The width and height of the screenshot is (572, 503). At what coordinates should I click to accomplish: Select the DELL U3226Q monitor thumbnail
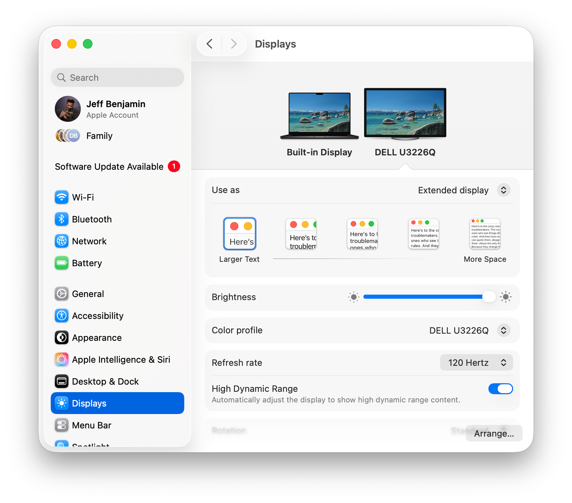pyautogui.click(x=405, y=114)
